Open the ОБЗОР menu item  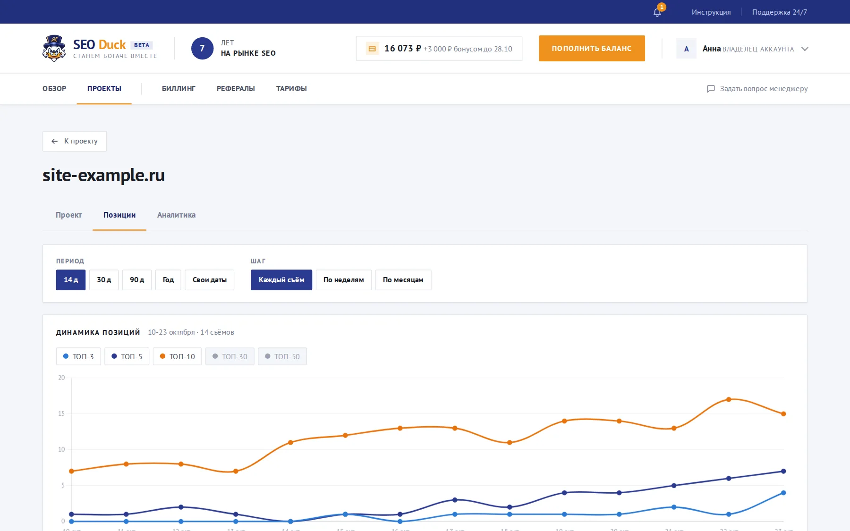point(54,89)
